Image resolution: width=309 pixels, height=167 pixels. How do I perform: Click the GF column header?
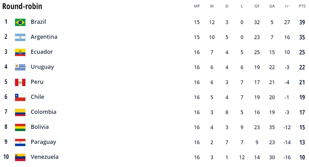[257, 6]
